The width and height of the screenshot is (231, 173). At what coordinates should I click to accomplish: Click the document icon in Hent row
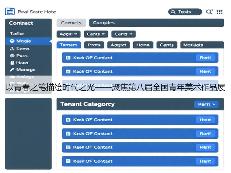(x=68, y=120)
